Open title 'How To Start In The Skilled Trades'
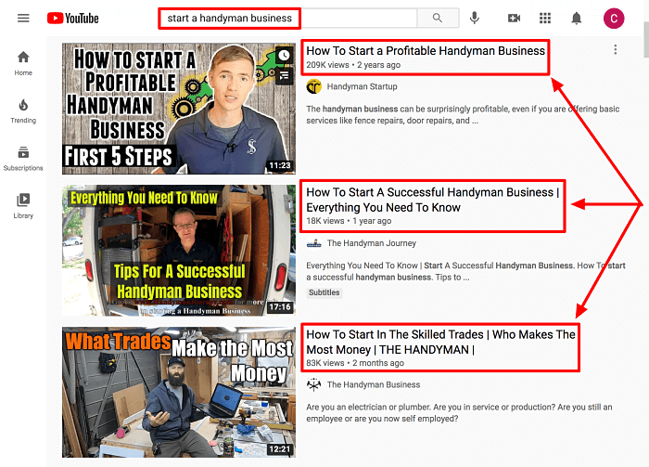Viewport: 649px width, 467px height. coord(440,342)
